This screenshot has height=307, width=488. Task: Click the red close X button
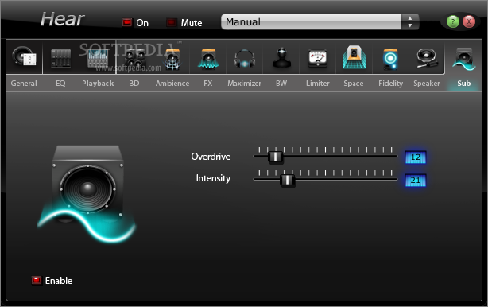469,21
